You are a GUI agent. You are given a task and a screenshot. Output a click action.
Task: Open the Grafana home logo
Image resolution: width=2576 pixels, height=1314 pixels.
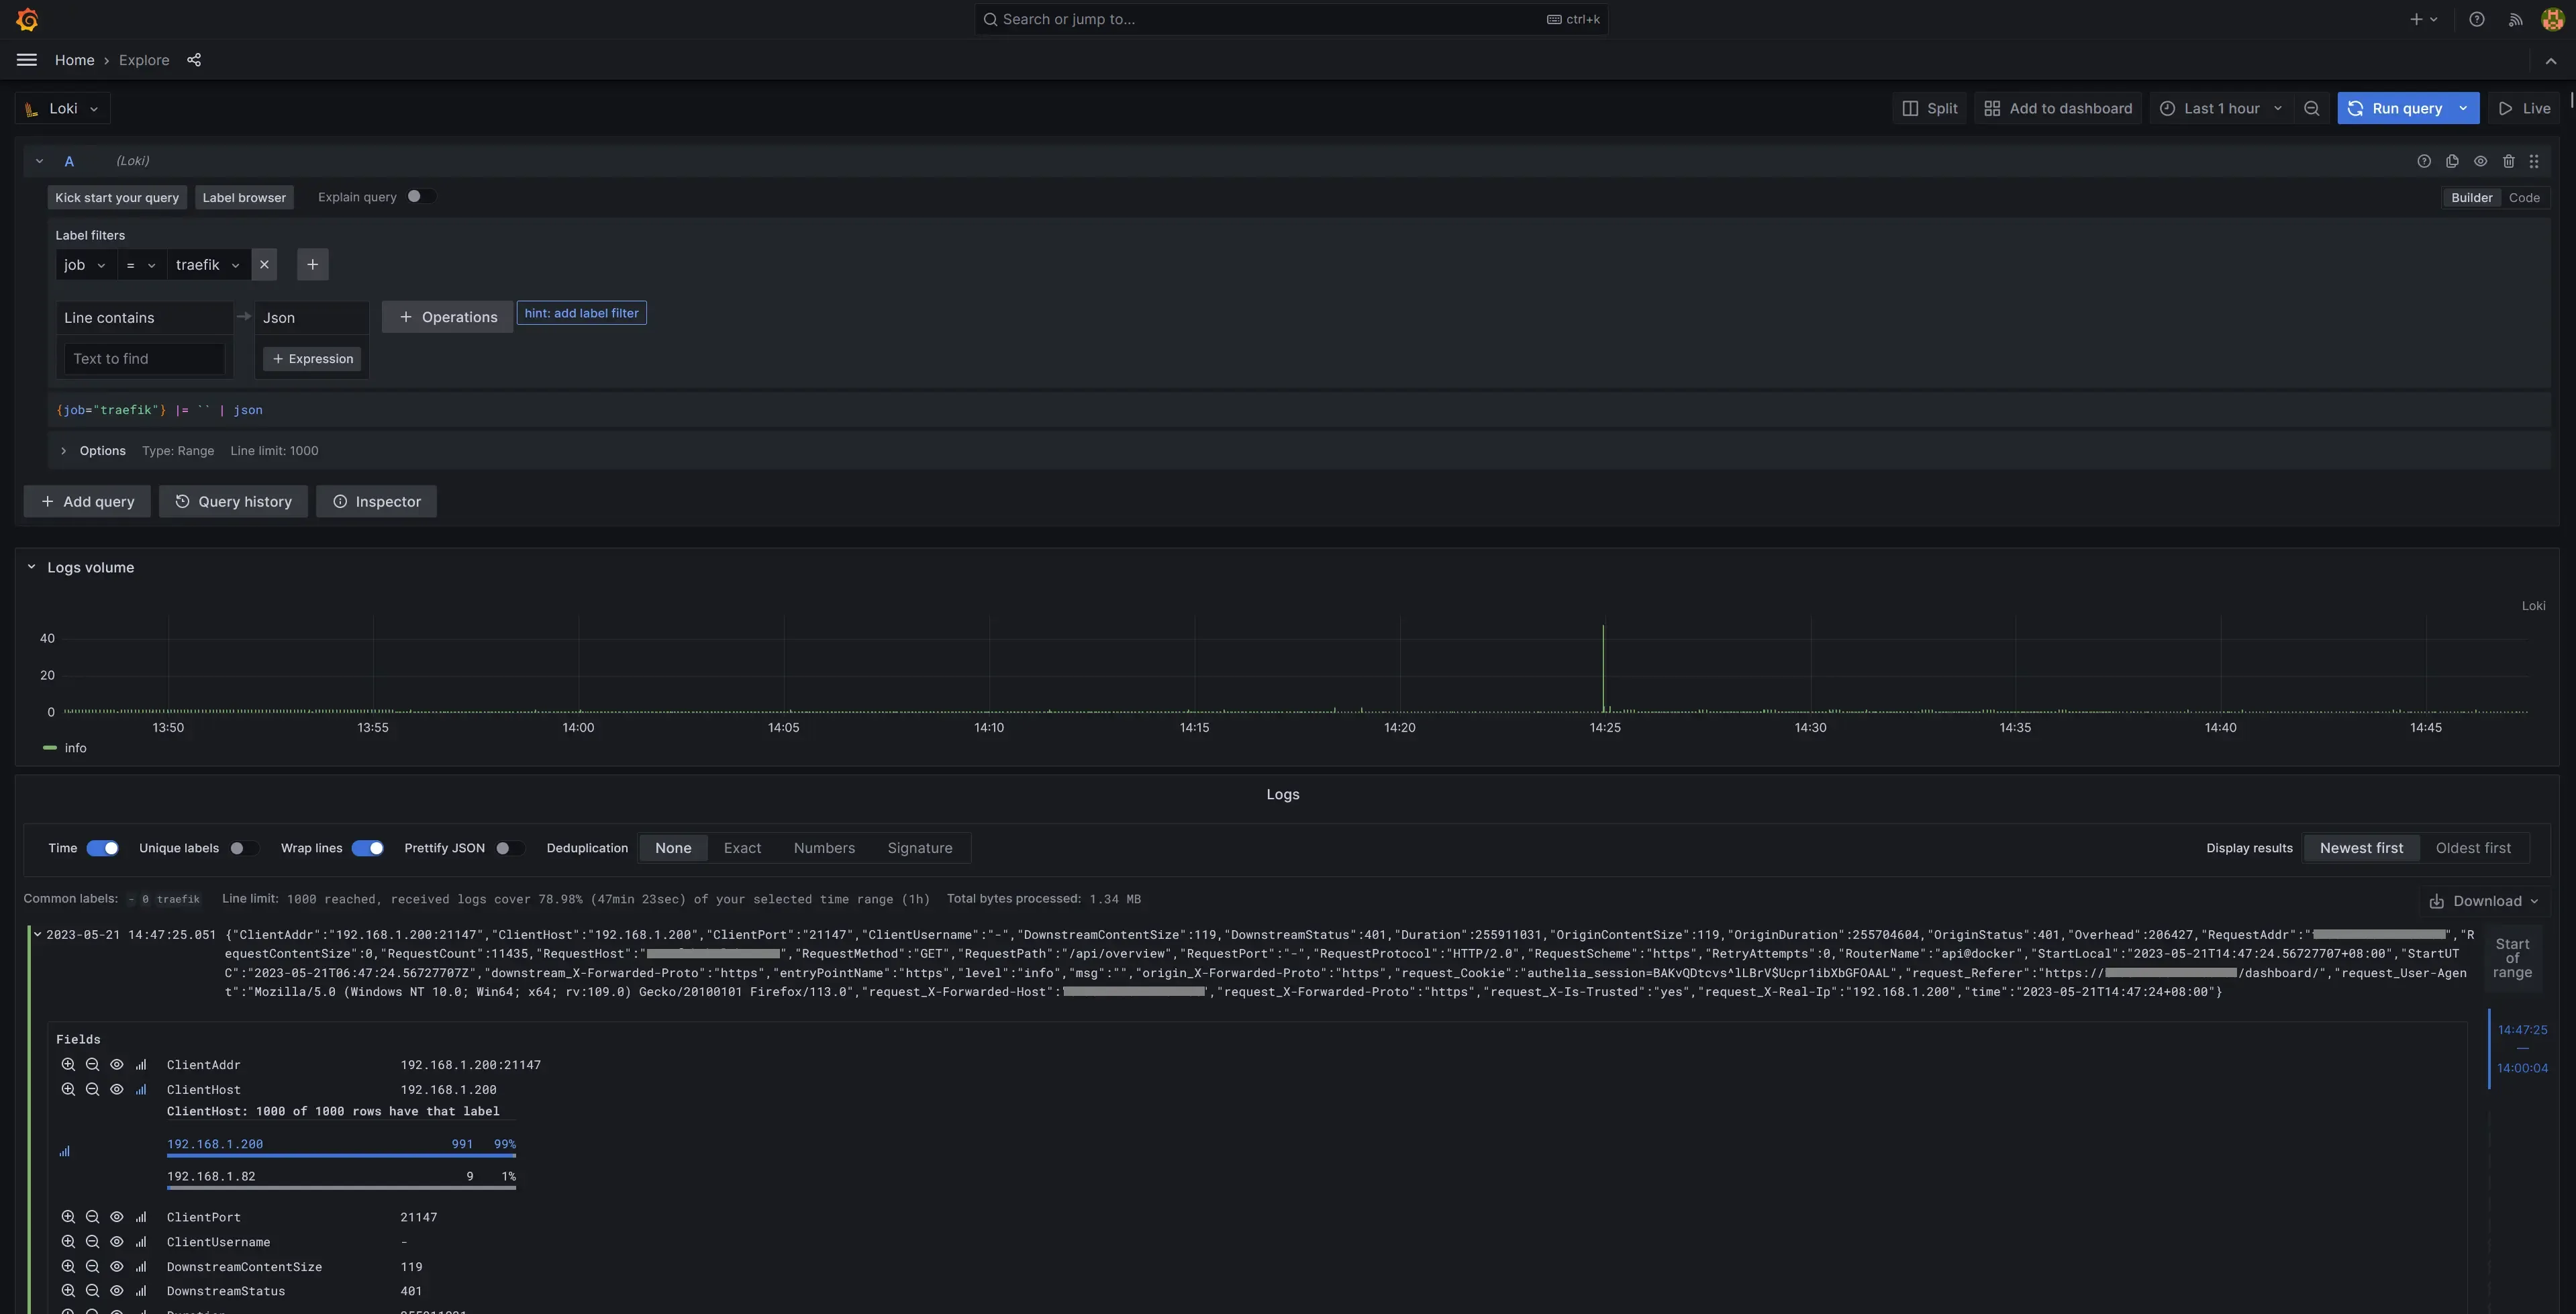[28, 19]
